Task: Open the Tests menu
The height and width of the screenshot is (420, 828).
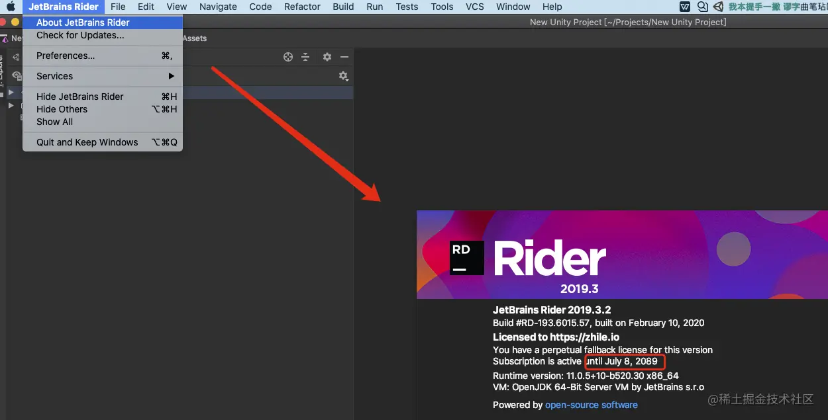Action: pos(407,7)
